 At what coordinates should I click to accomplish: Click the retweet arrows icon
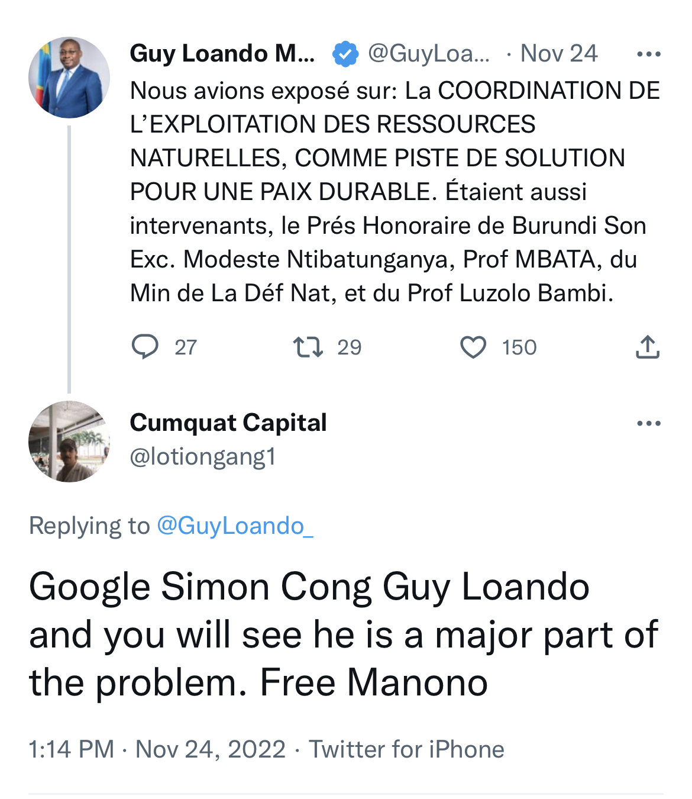coord(308,347)
